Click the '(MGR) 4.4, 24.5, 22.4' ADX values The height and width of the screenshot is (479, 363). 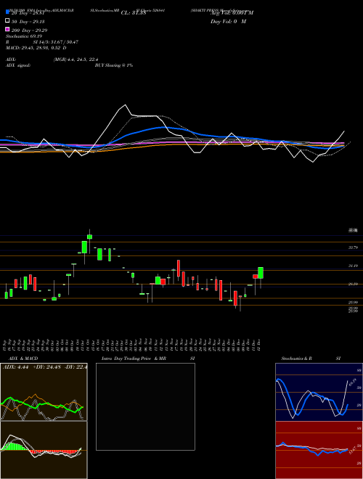coord(76,60)
